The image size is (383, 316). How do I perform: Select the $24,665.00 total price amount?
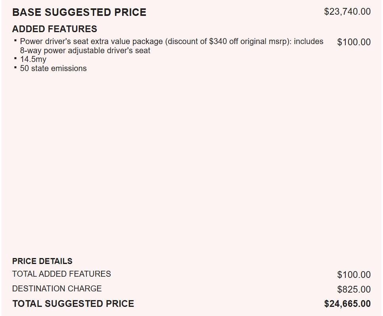coord(347,304)
